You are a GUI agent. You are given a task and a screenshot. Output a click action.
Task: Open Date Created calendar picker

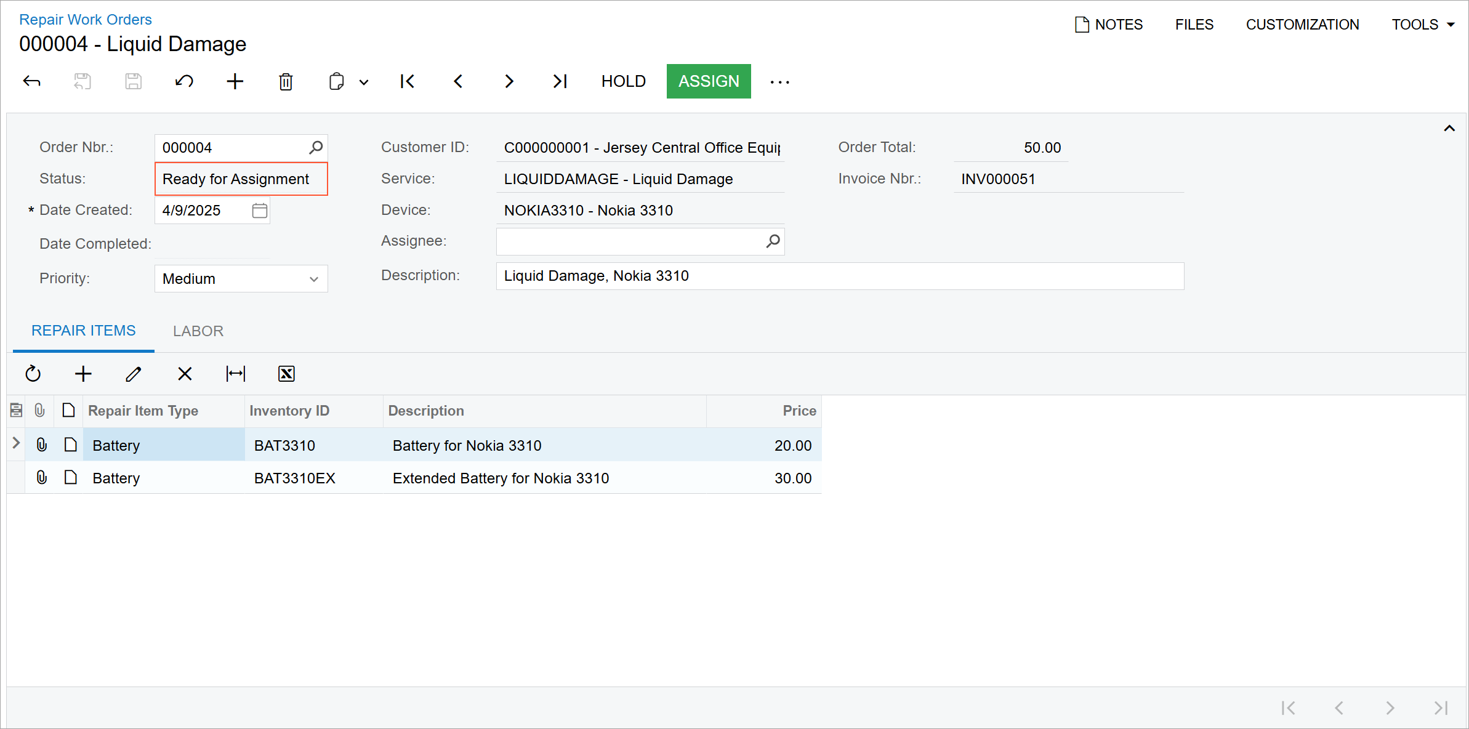(259, 211)
